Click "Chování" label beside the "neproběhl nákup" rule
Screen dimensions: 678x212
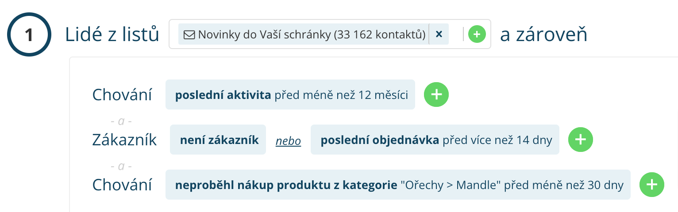pyautogui.click(x=122, y=185)
